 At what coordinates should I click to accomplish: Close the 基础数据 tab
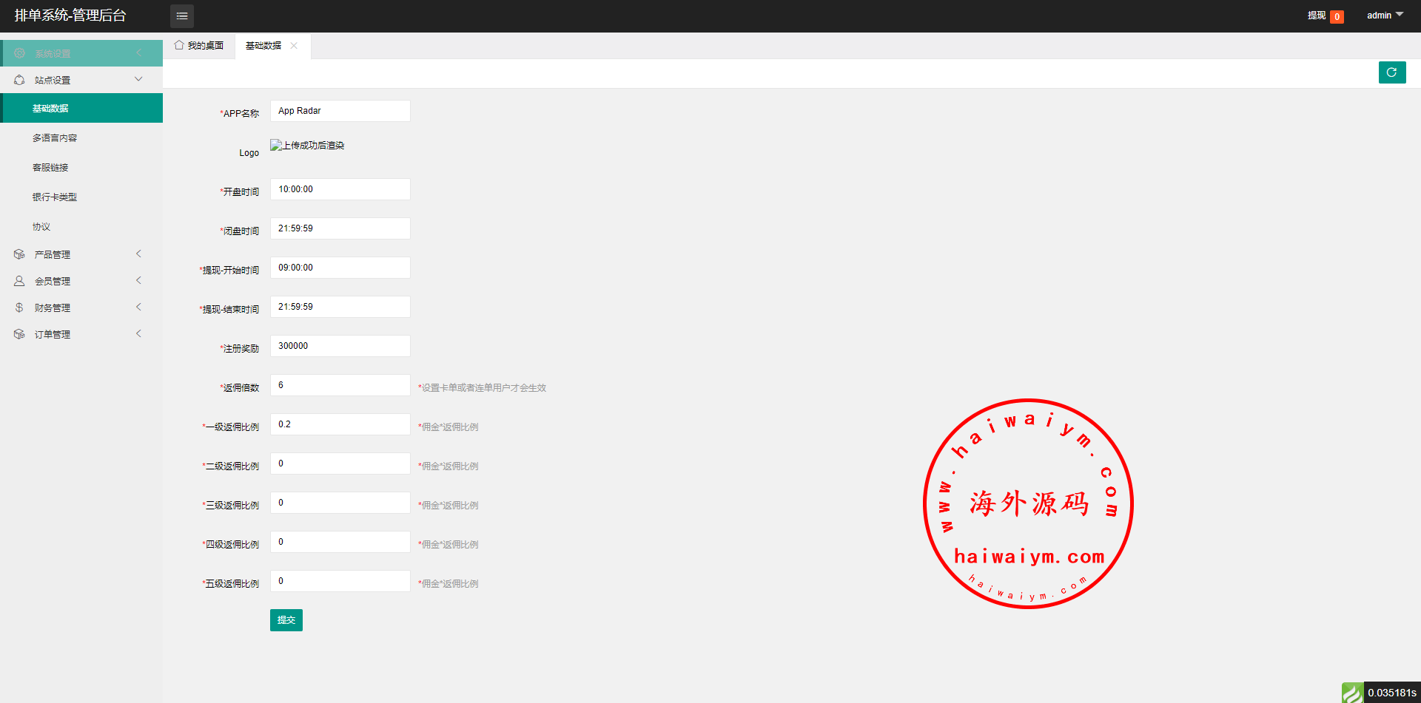coord(294,46)
